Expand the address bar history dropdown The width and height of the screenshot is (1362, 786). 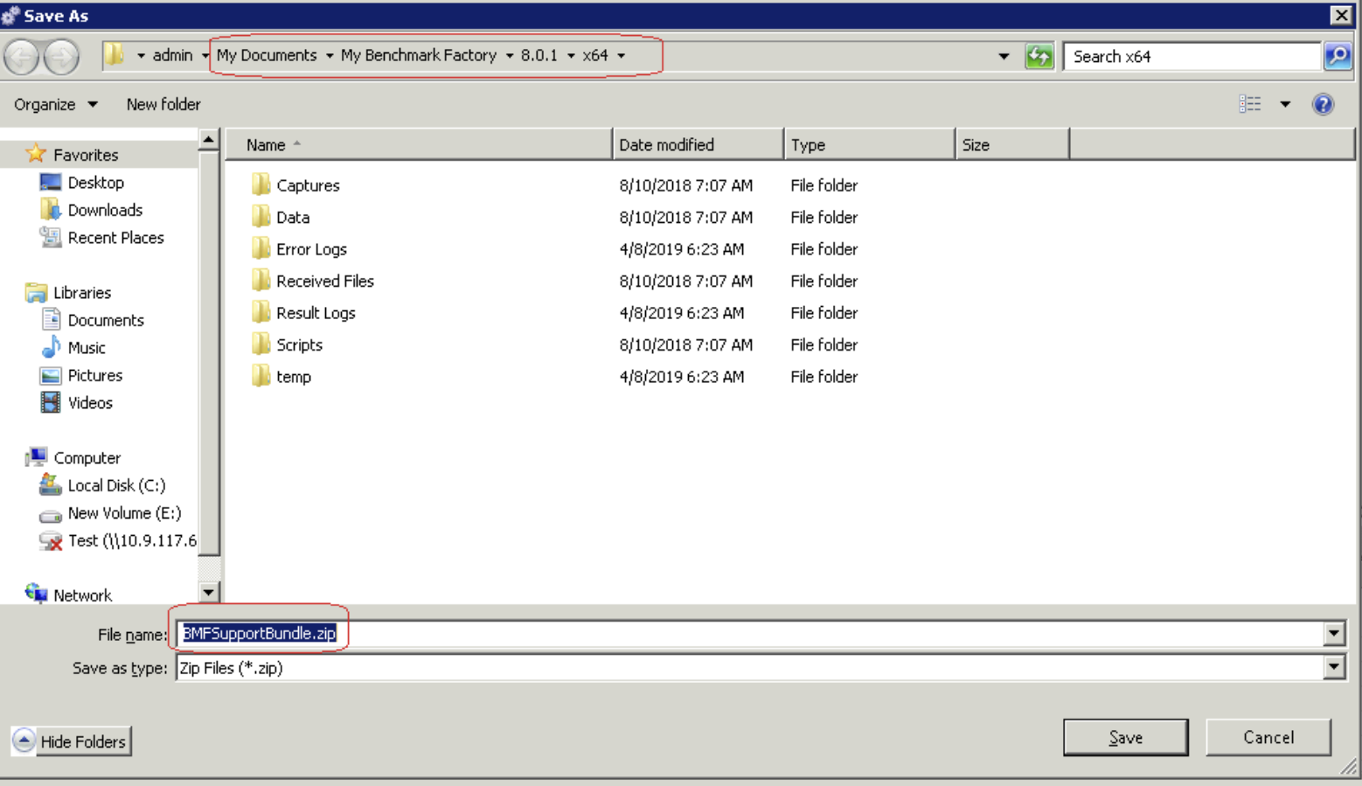1004,55
